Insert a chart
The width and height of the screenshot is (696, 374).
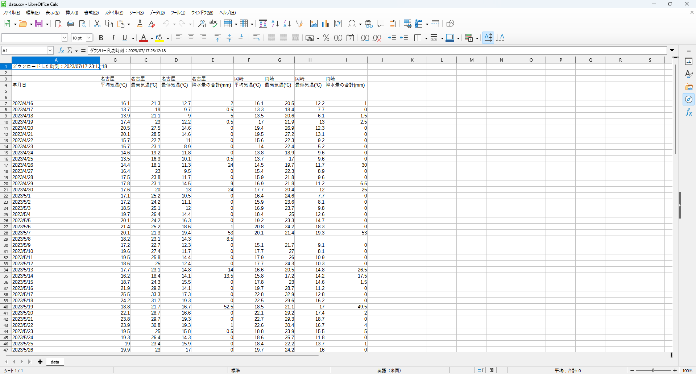pyautogui.click(x=326, y=24)
